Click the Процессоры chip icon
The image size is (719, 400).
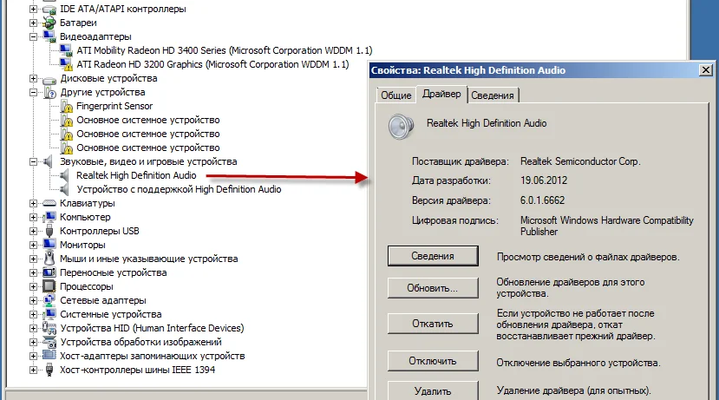(x=49, y=286)
